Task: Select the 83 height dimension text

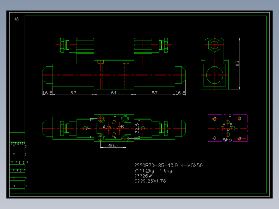Action: tap(237, 63)
